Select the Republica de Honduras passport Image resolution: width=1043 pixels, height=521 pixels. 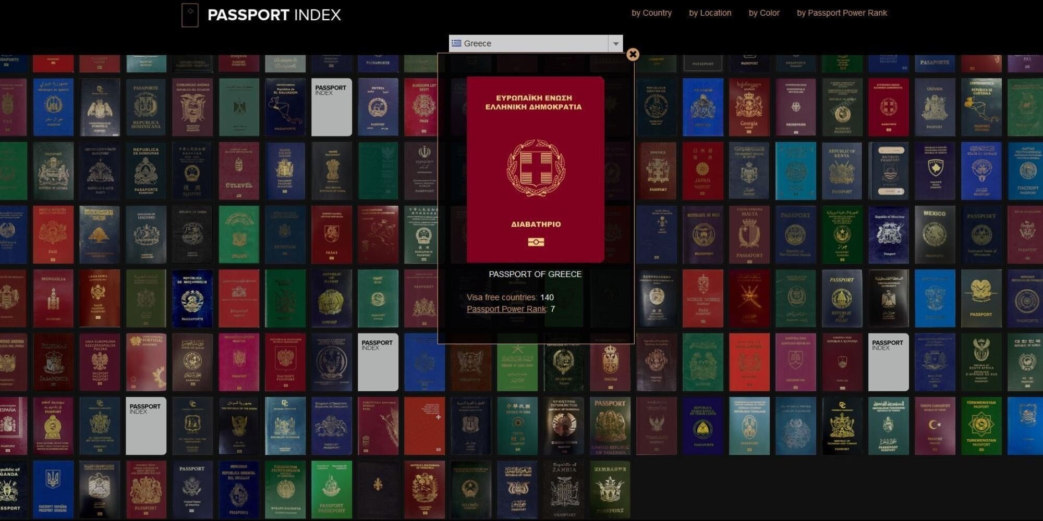(x=146, y=171)
